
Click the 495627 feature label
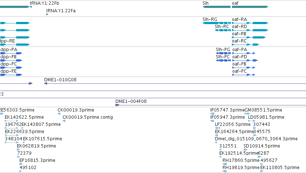(269, 160)
